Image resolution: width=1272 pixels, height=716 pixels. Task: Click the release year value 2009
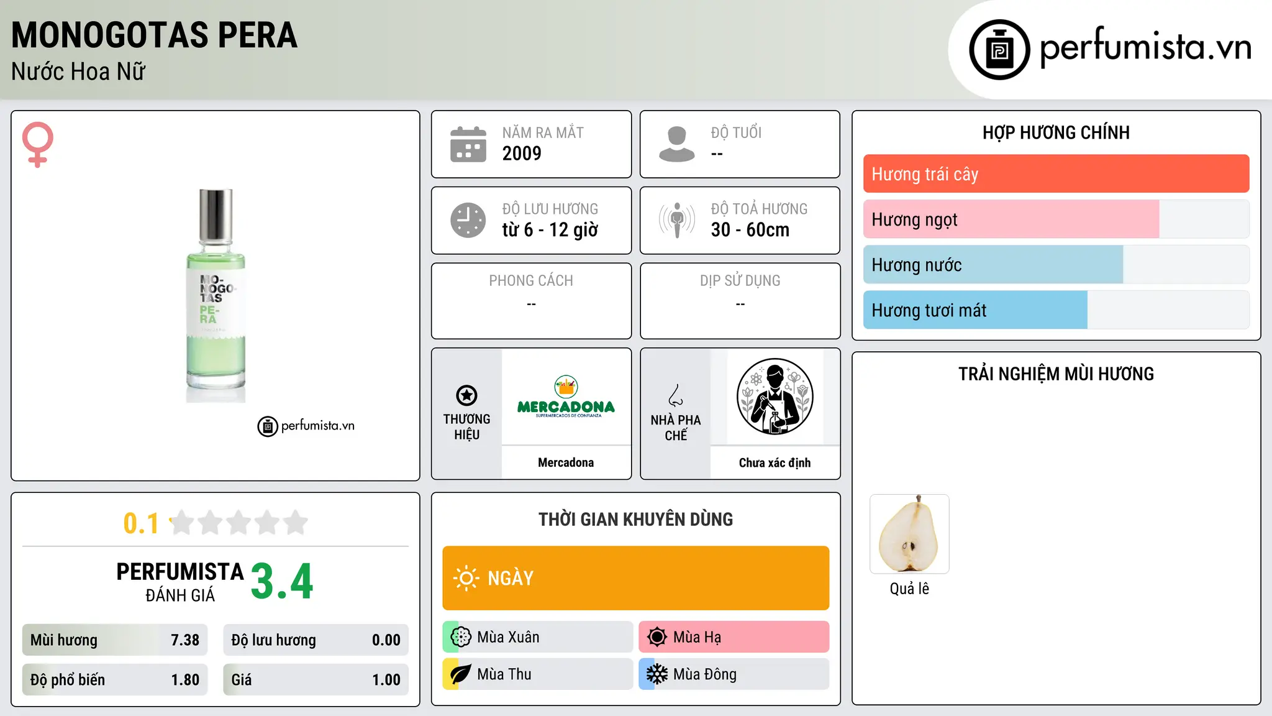pos(522,154)
